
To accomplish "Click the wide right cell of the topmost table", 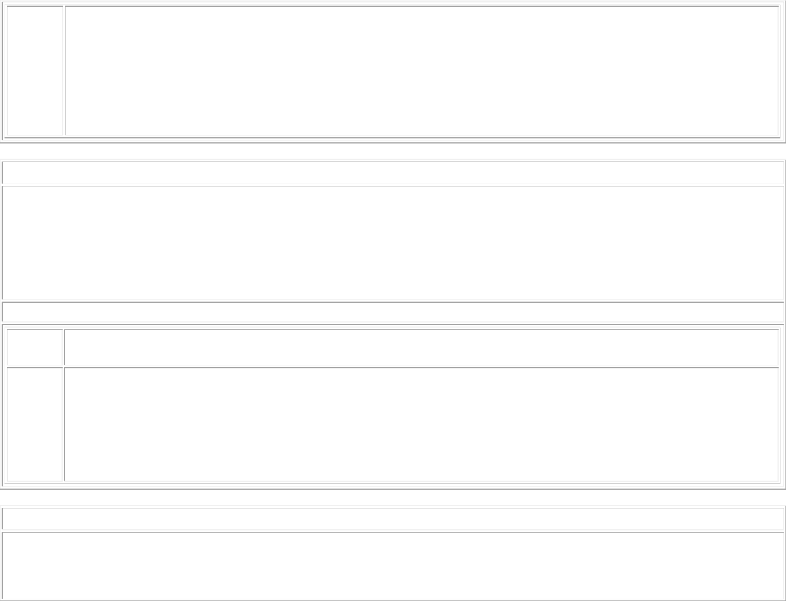I will [422, 71].
